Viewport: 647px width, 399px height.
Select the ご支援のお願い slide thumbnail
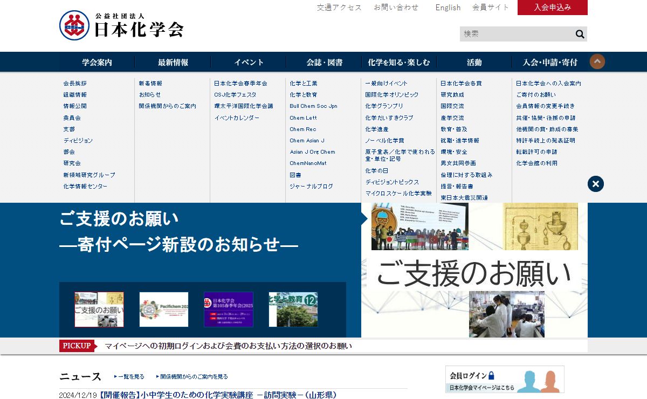click(99, 309)
